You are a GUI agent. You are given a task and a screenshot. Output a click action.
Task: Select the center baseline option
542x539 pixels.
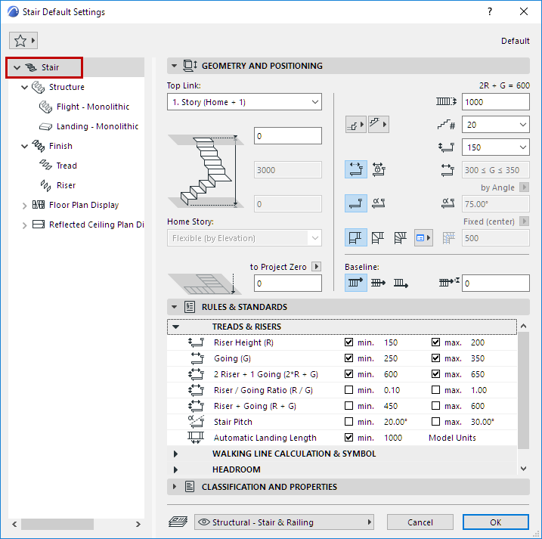pyautogui.click(x=378, y=283)
